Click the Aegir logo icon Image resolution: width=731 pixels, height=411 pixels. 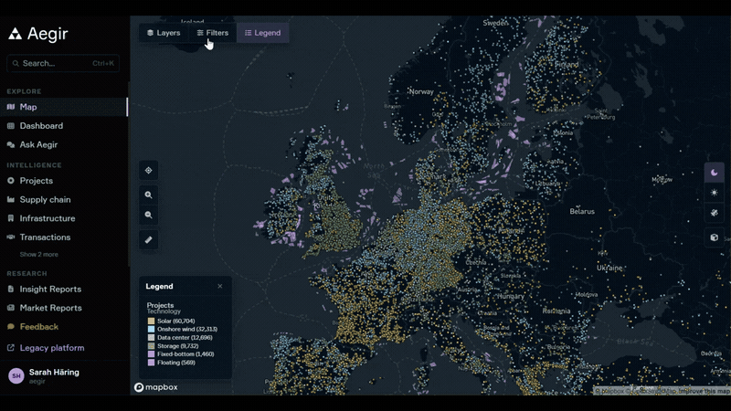[15, 34]
